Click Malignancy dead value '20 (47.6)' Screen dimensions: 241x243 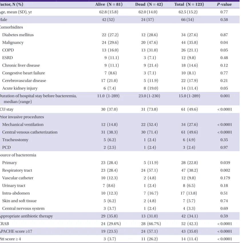click(149, 42)
